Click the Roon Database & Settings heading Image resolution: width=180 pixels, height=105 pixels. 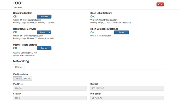(104, 29)
